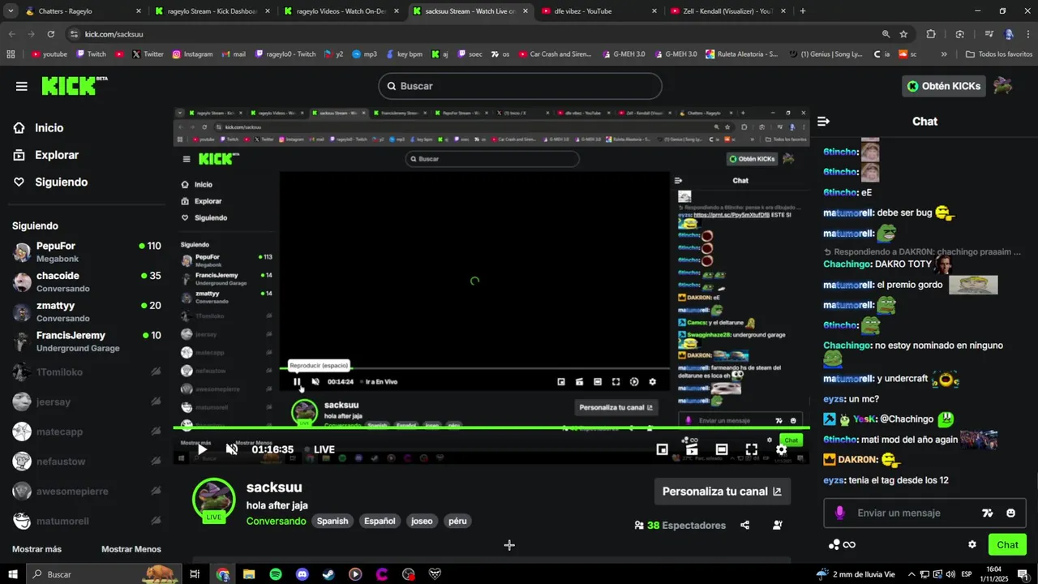Open browser extensions puzzle icon

931,34
